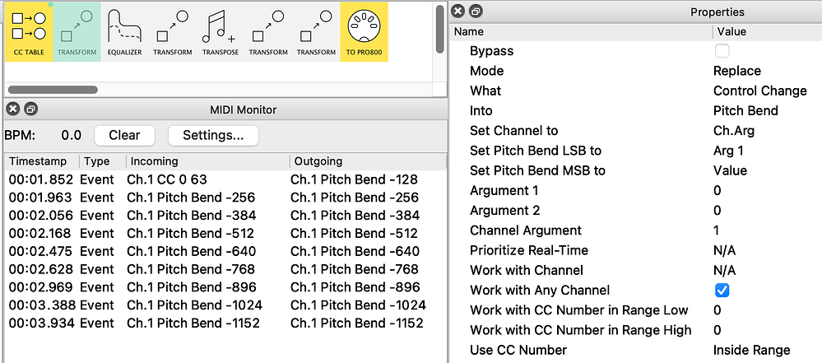Click the TO PRO800 MIDI output icon
This screenshot has width=822, height=363.
(x=364, y=31)
